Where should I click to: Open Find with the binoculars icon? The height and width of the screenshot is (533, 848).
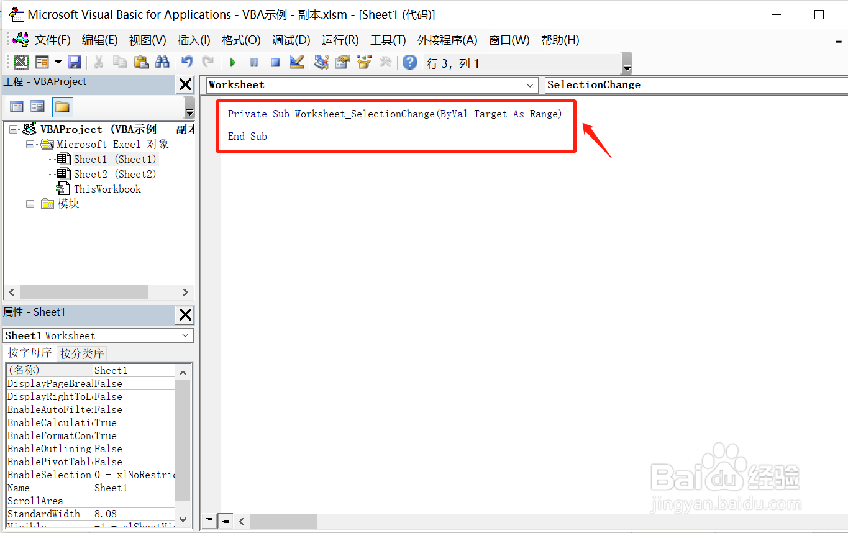pyautogui.click(x=162, y=62)
